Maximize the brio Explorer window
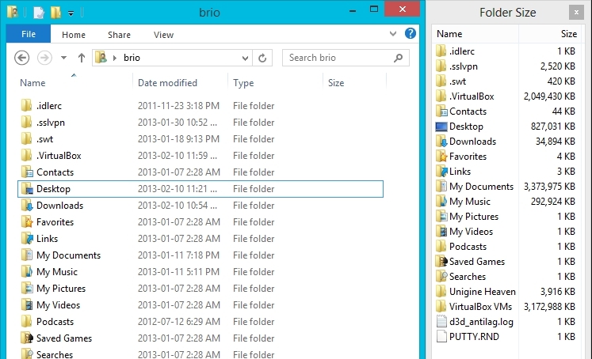Image resolution: width=592 pixels, height=359 pixels. (374, 9)
